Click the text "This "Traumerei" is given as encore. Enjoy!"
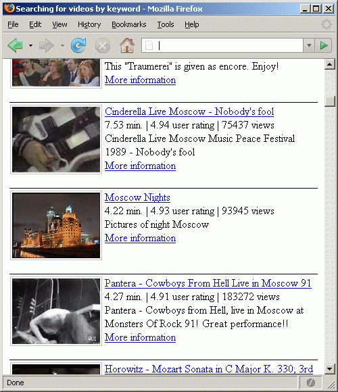 192,66
